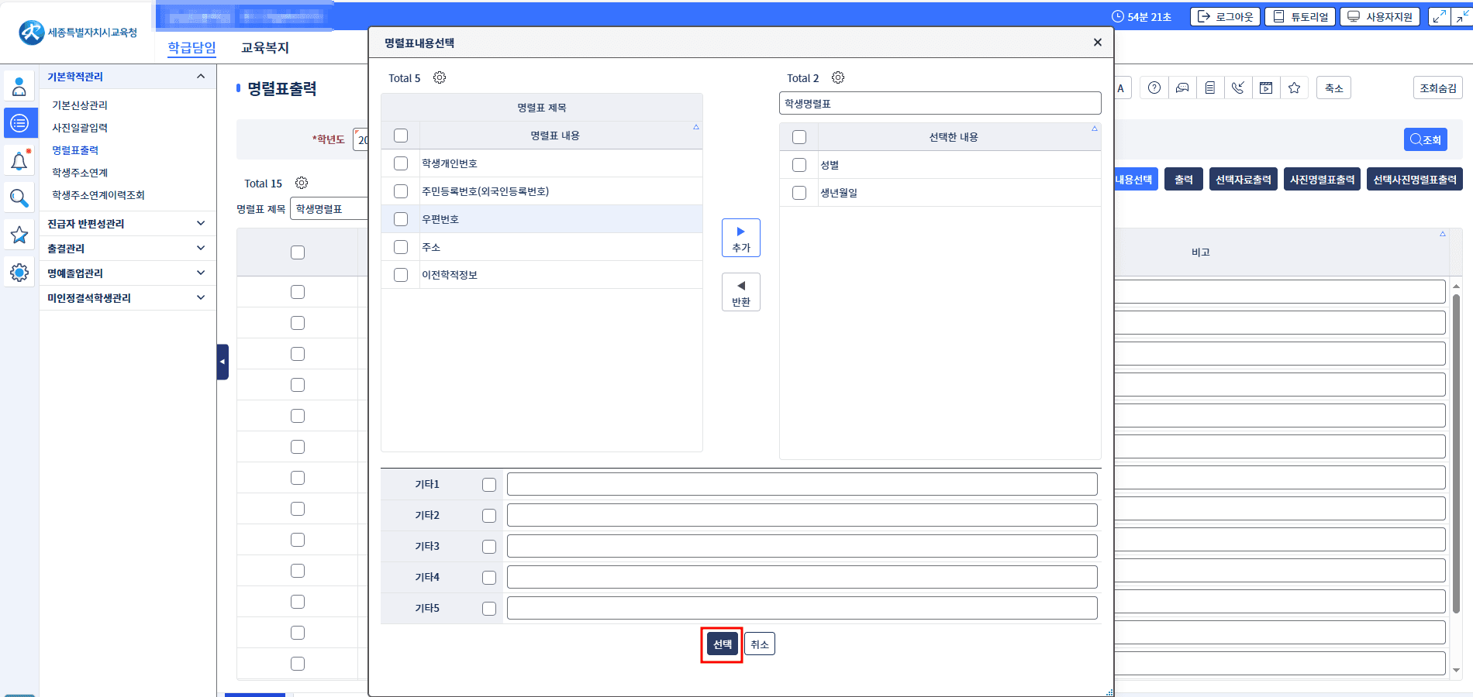Click the 선택 confirm button
The width and height of the screenshot is (1473, 697).
[x=723, y=644]
